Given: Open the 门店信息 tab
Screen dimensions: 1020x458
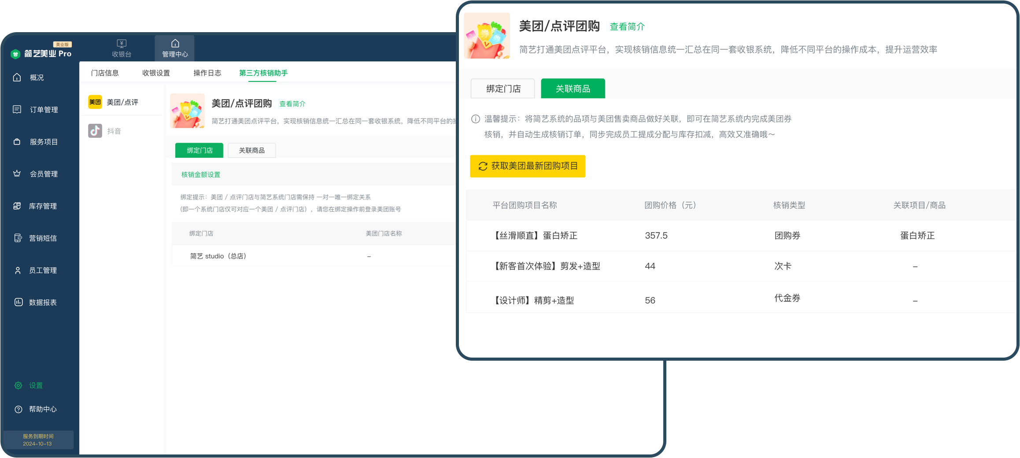Looking at the screenshot, I should (x=105, y=73).
